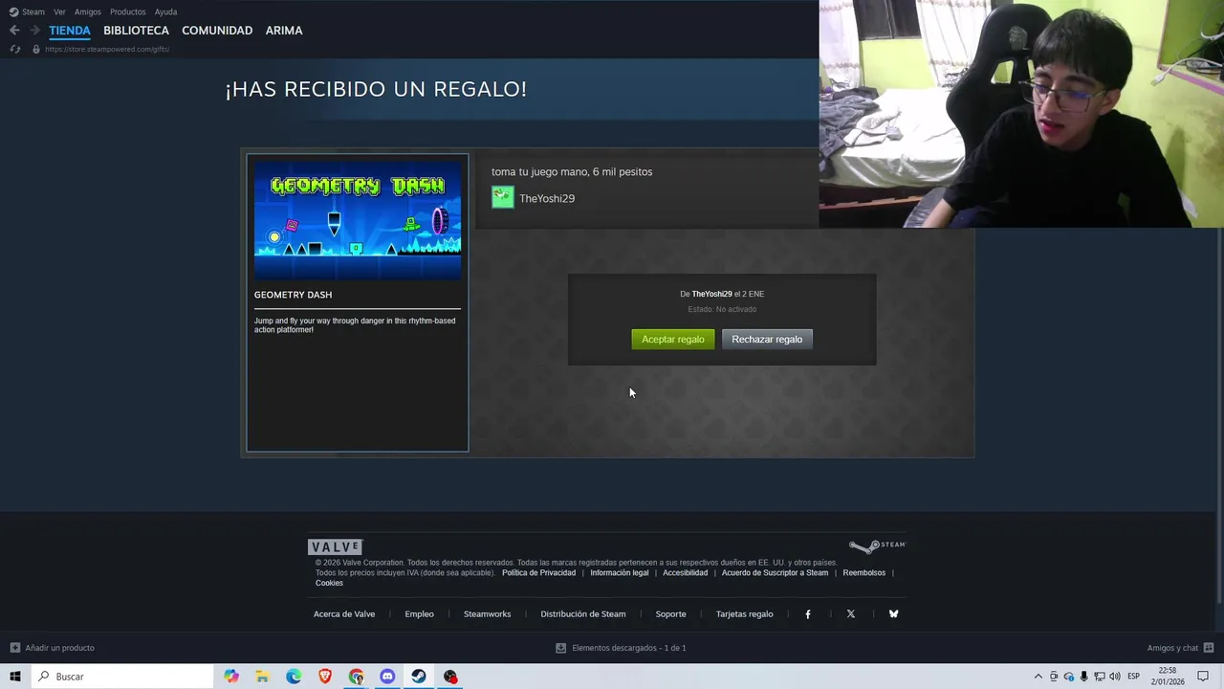Open the Amigos menu
Screen dimensions: 1224x689
(88, 11)
